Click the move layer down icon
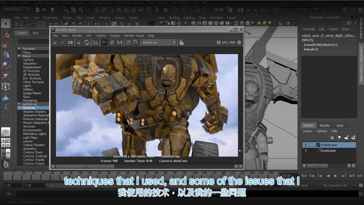The image size is (364, 205). [339, 138]
